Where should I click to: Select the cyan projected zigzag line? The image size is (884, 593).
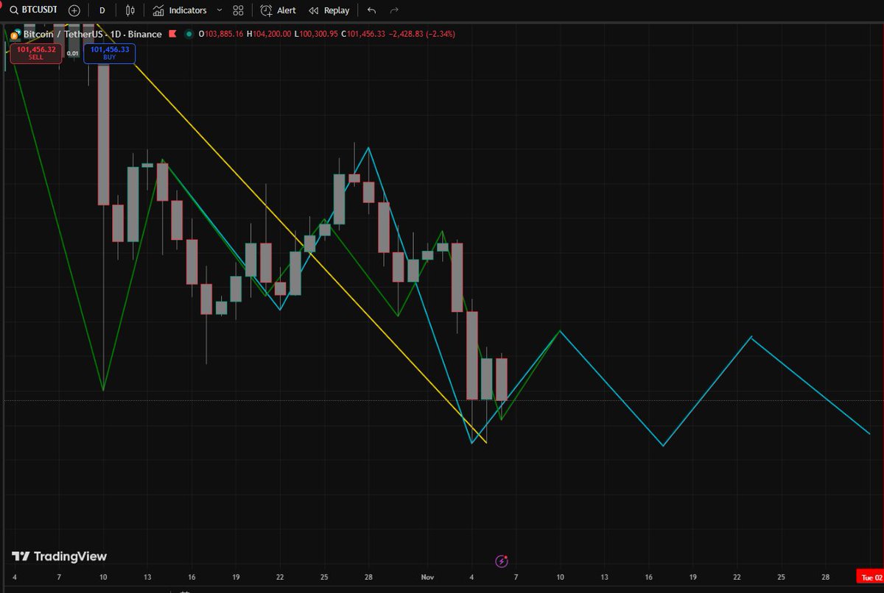click(x=707, y=390)
